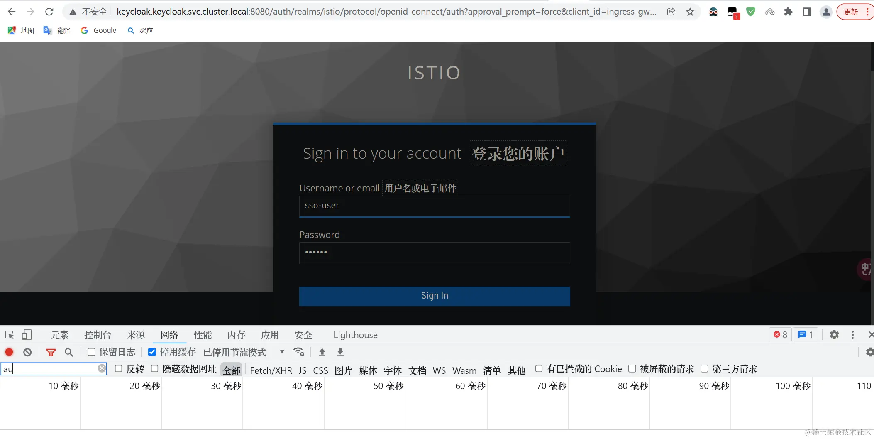874x439 pixels.
Task: Switch to the 控制台 tab
Action: coord(98,335)
